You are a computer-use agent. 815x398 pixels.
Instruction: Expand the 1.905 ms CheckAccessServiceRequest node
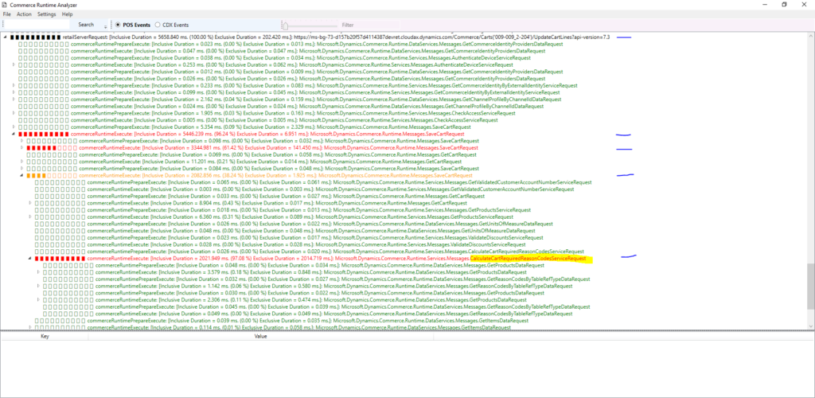[14, 113]
